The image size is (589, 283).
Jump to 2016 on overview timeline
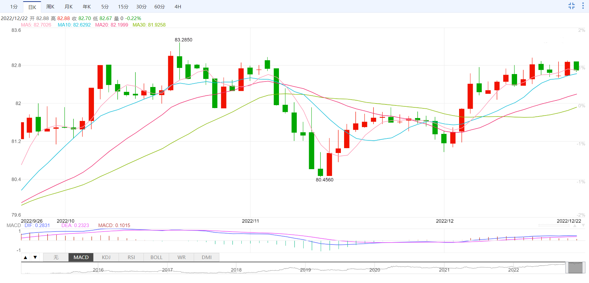pyautogui.click(x=98, y=270)
